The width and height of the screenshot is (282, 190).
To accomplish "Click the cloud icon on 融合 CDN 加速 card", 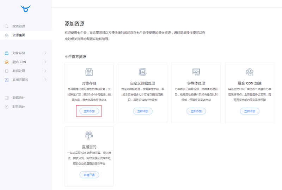I will (250, 72).
